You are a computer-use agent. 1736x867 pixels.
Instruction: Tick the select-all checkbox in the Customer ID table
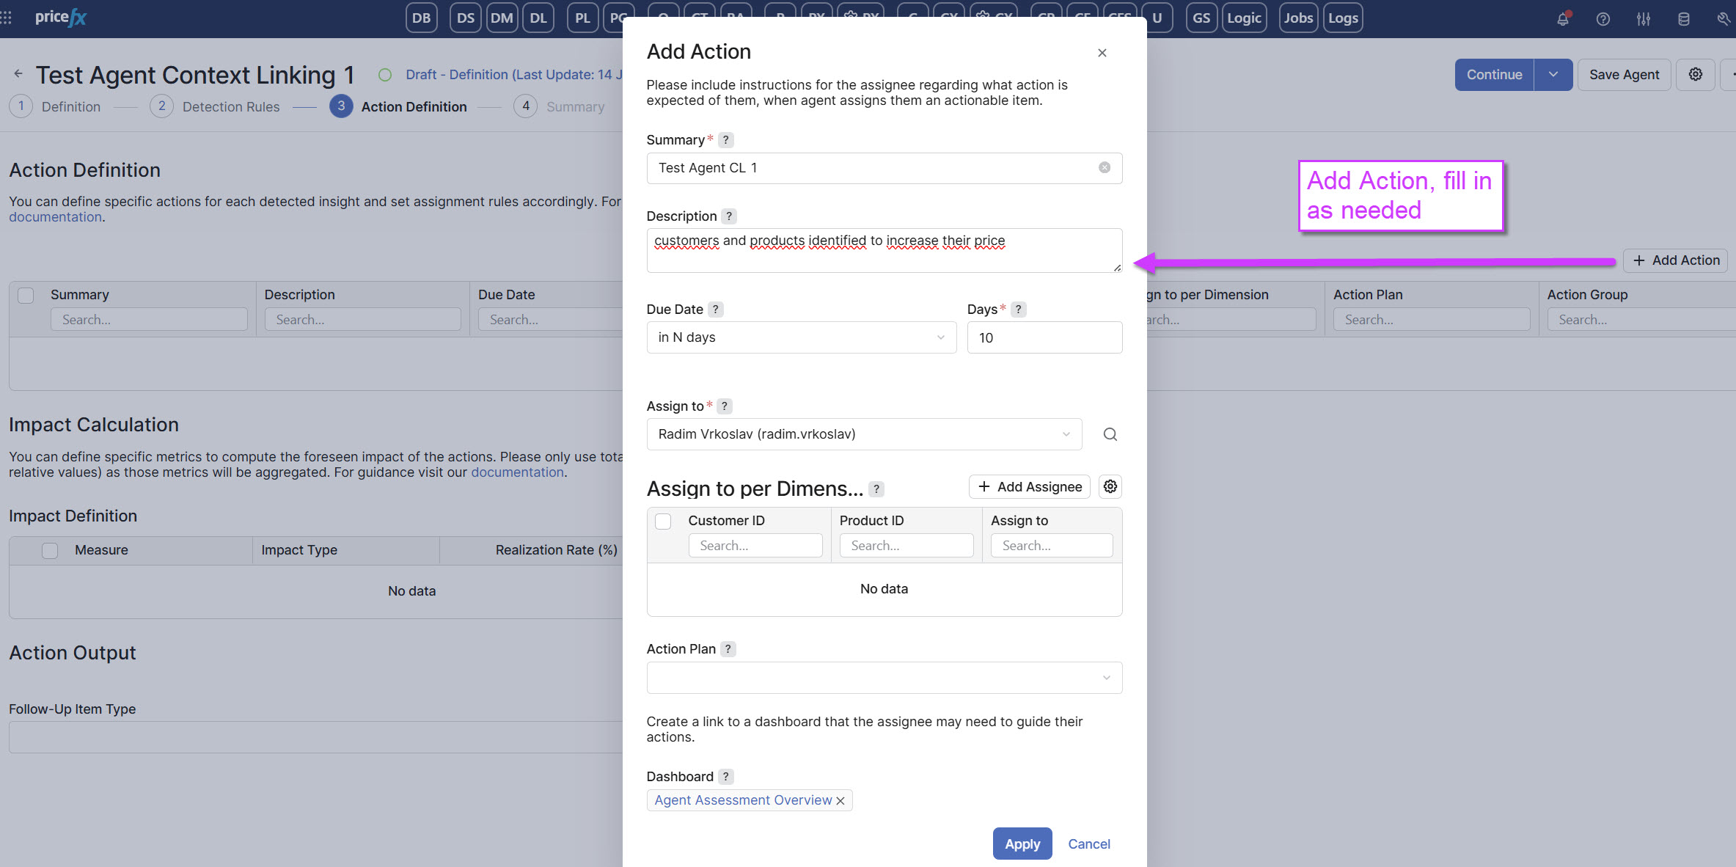pyautogui.click(x=663, y=521)
